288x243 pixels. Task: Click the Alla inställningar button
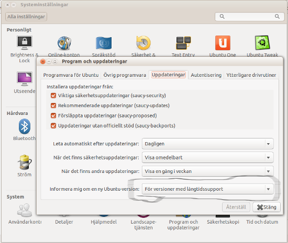(26, 17)
